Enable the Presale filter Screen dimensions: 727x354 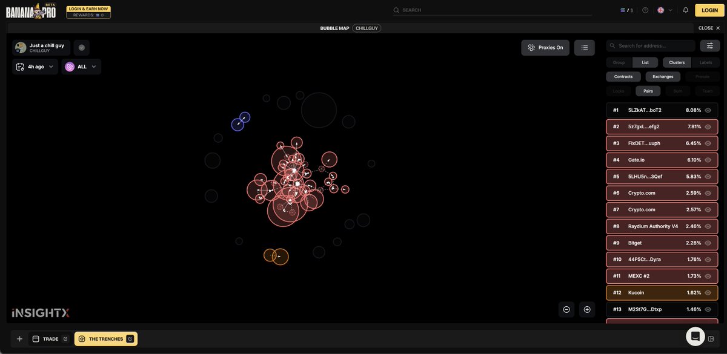pyautogui.click(x=703, y=77)
